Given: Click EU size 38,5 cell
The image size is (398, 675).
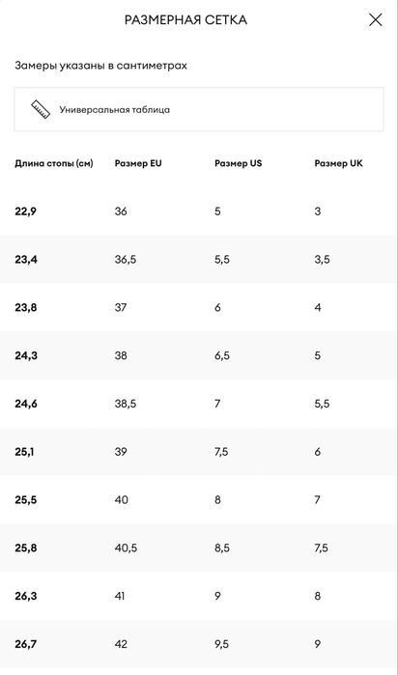Looking at the screenshot, I should point(126,404).
